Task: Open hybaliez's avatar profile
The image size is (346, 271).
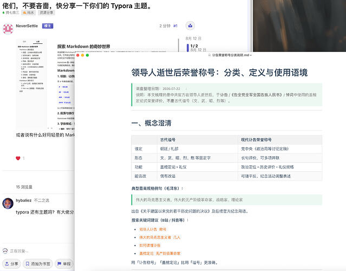Action: pyautogui.click(x=8, y=203)
